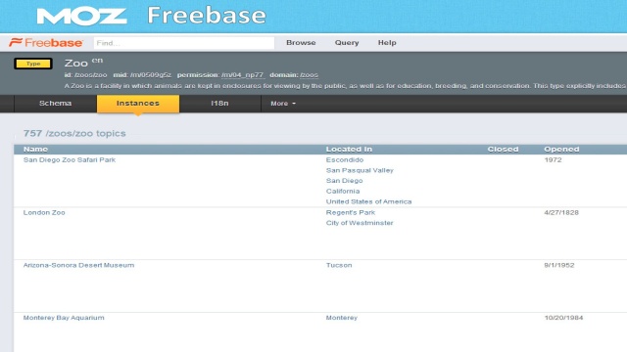
Task: Open the Monterey location link
Action: click(342, 318)
